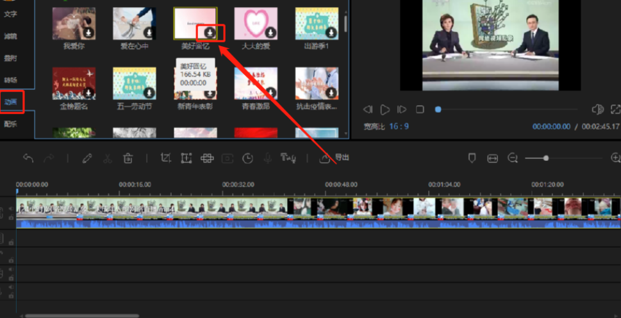Play the preview video
Screen dimensions: 621x318
[385, 110]
